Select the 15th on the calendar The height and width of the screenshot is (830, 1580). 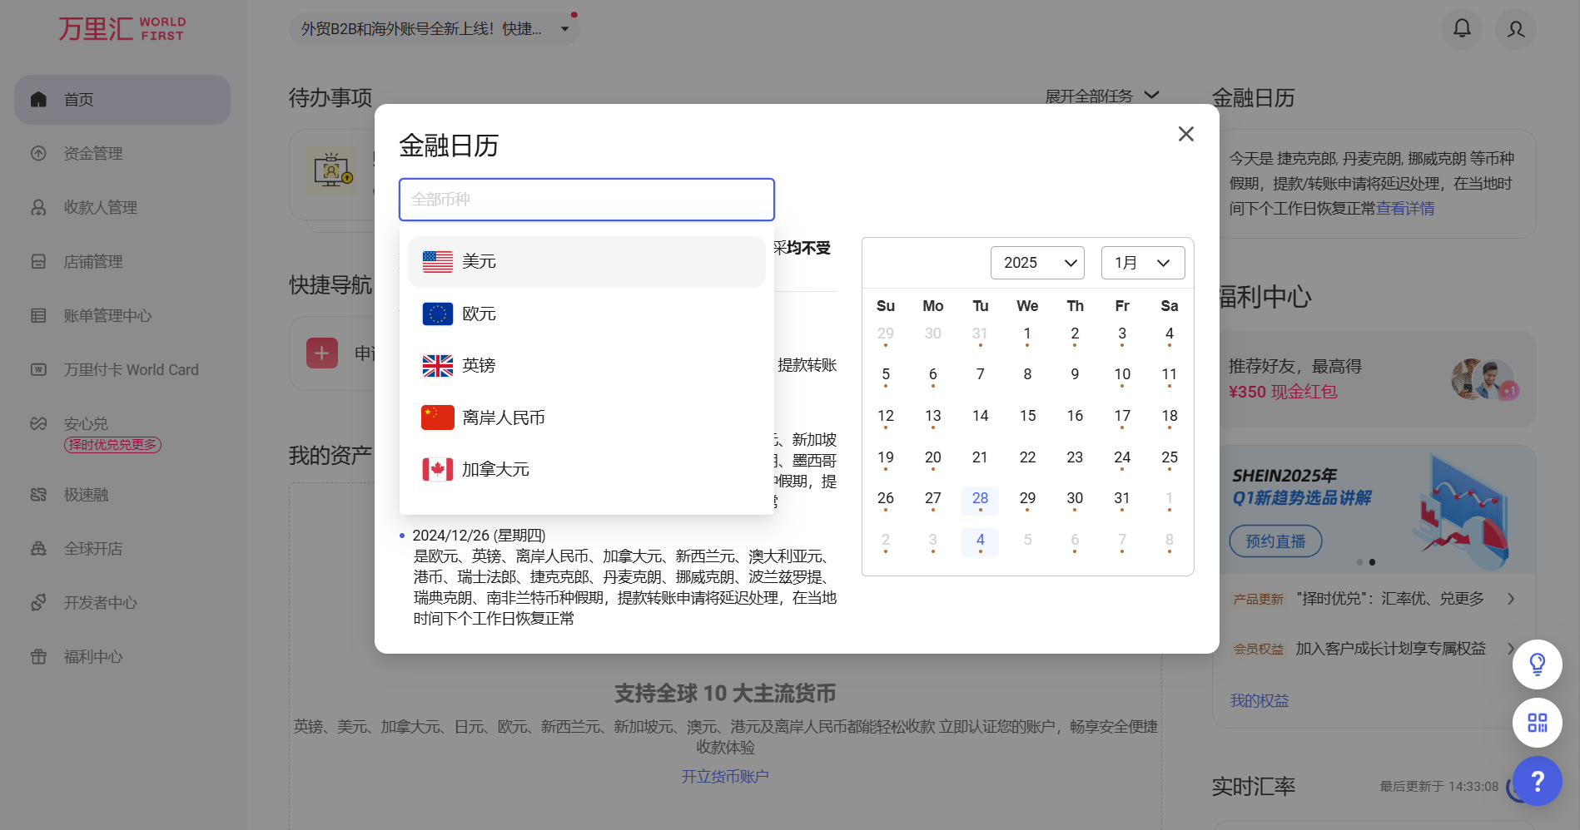[1027, 416]
